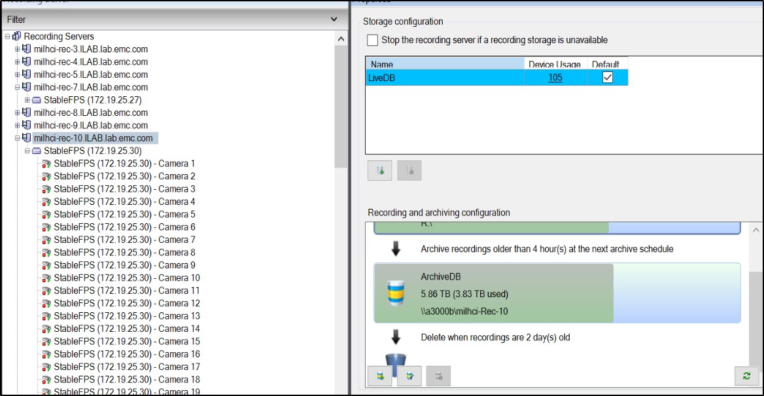The width and height of the screenshot is (764, 396).
Task: Click the tree scrollbar up arrow
Action: [x=341, y=39]
